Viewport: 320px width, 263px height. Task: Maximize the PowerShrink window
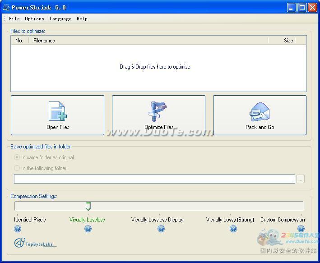302,8
